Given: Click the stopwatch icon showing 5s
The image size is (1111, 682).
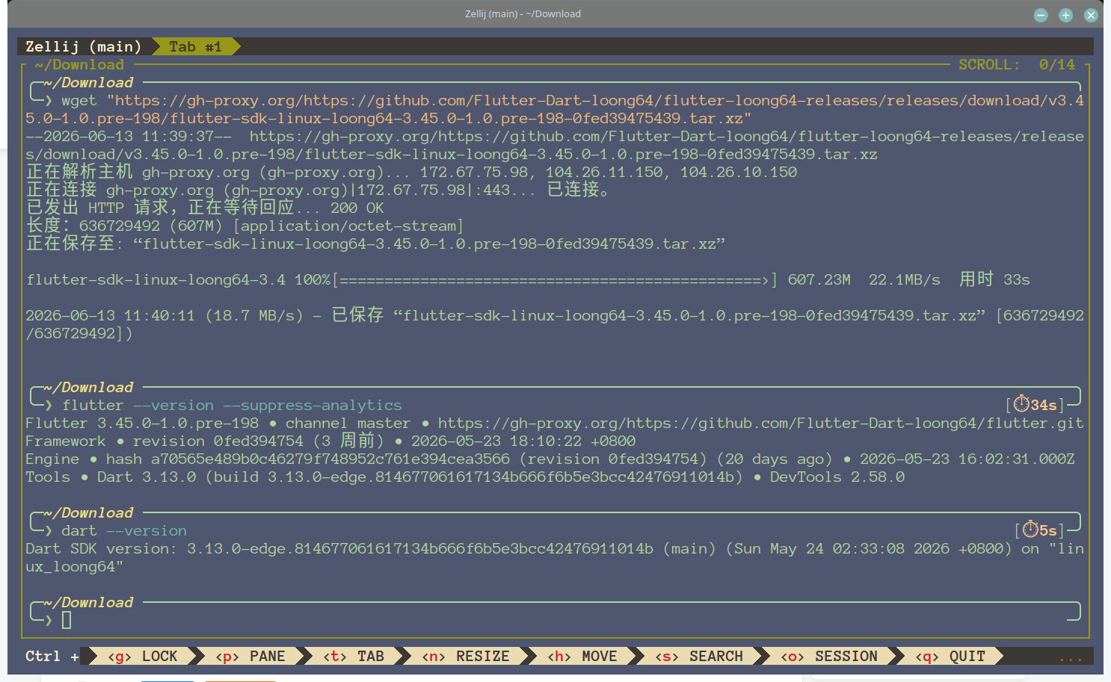Looking at the screenshot, I should (x=1030, y=530).
